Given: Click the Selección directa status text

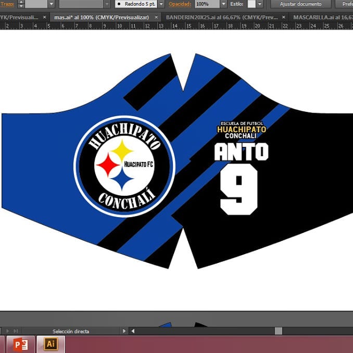Looking at the screenshot, I should coord(71,331).
